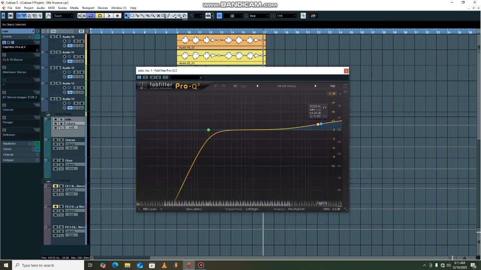Stop playback with the Stop button
This screenshot has width=481, height=270.
point(100,16)
